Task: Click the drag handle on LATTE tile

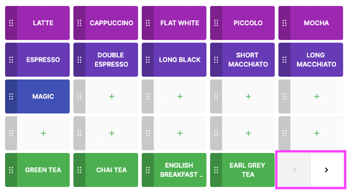Action: pyautogui.click(x=11, y=23)
